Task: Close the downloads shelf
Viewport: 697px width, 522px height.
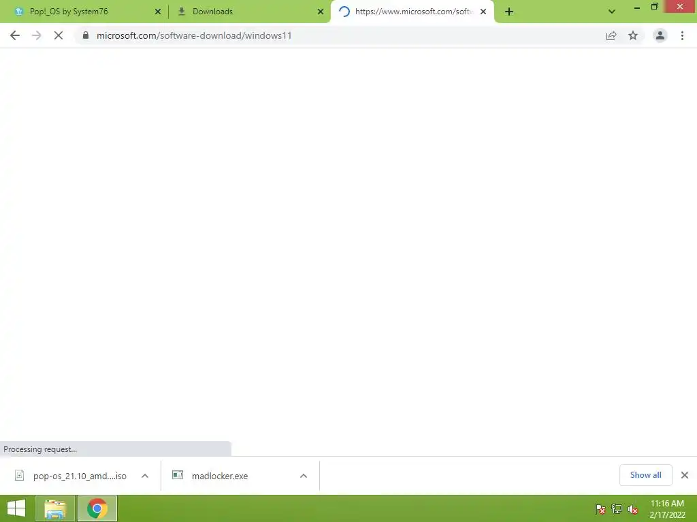Action: 685,475
